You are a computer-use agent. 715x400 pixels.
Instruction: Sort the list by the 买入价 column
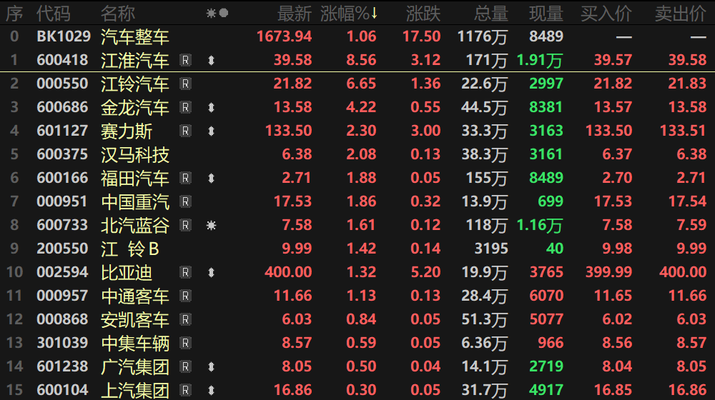point(606,14)
